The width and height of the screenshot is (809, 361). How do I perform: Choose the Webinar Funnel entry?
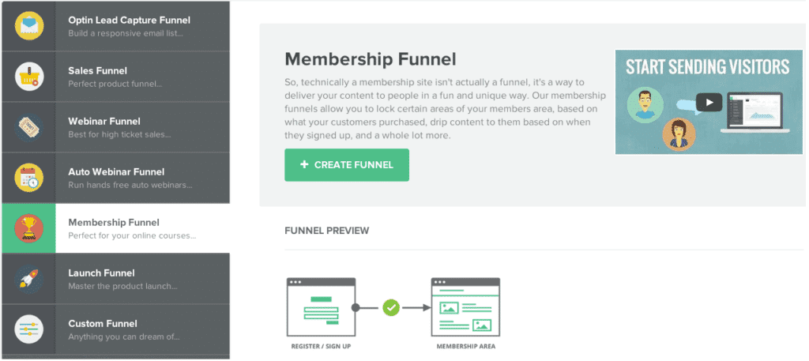coord(115,127)
